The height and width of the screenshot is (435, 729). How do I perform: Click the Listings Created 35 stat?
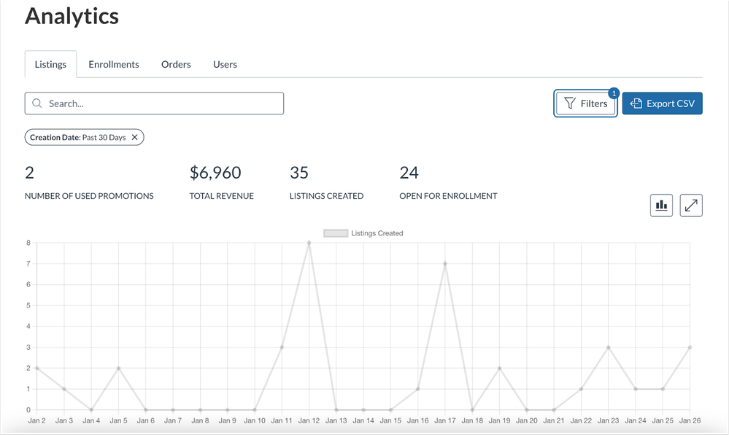pos(299,173)
